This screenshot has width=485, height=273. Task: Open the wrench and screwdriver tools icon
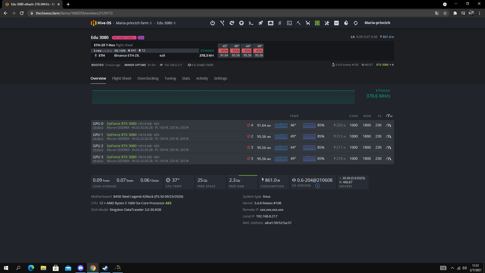327,23
